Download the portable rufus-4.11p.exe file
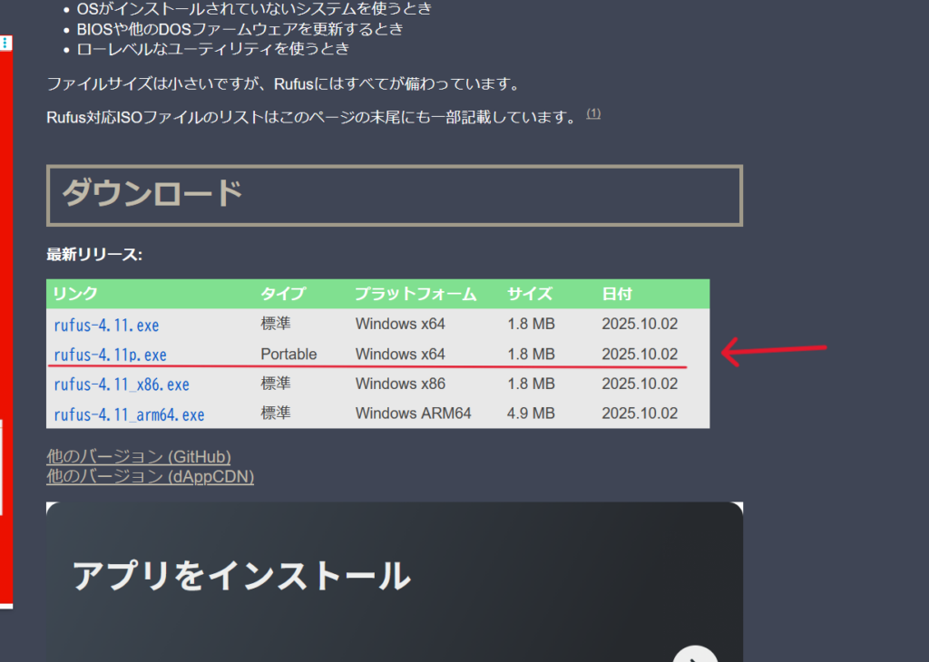This screenshot has width=929, height=662. (x=110, y=355)
